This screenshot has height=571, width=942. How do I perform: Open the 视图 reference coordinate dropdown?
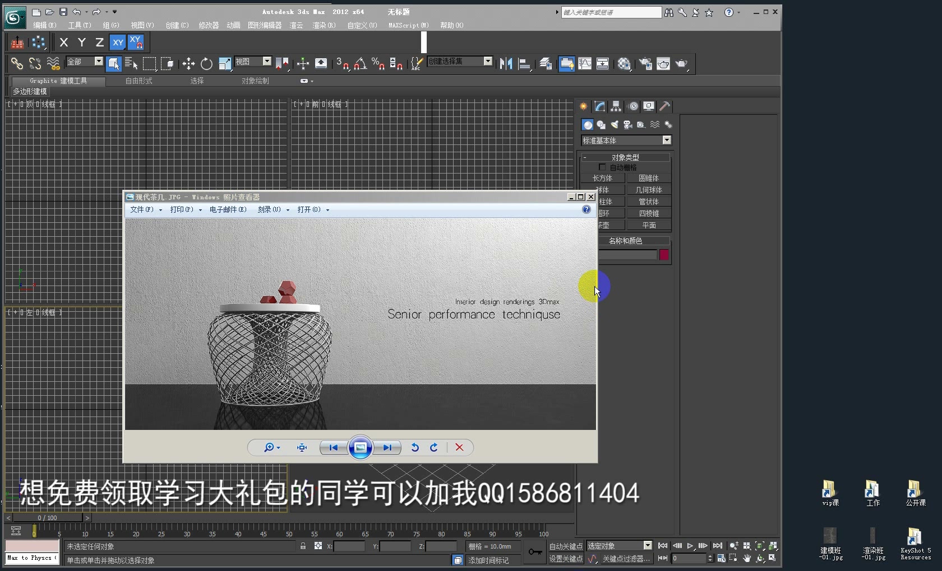267,62
